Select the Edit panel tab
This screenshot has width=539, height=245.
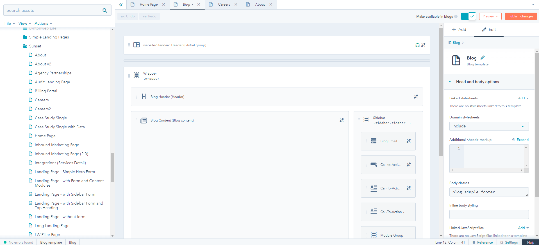pos(489,29)
